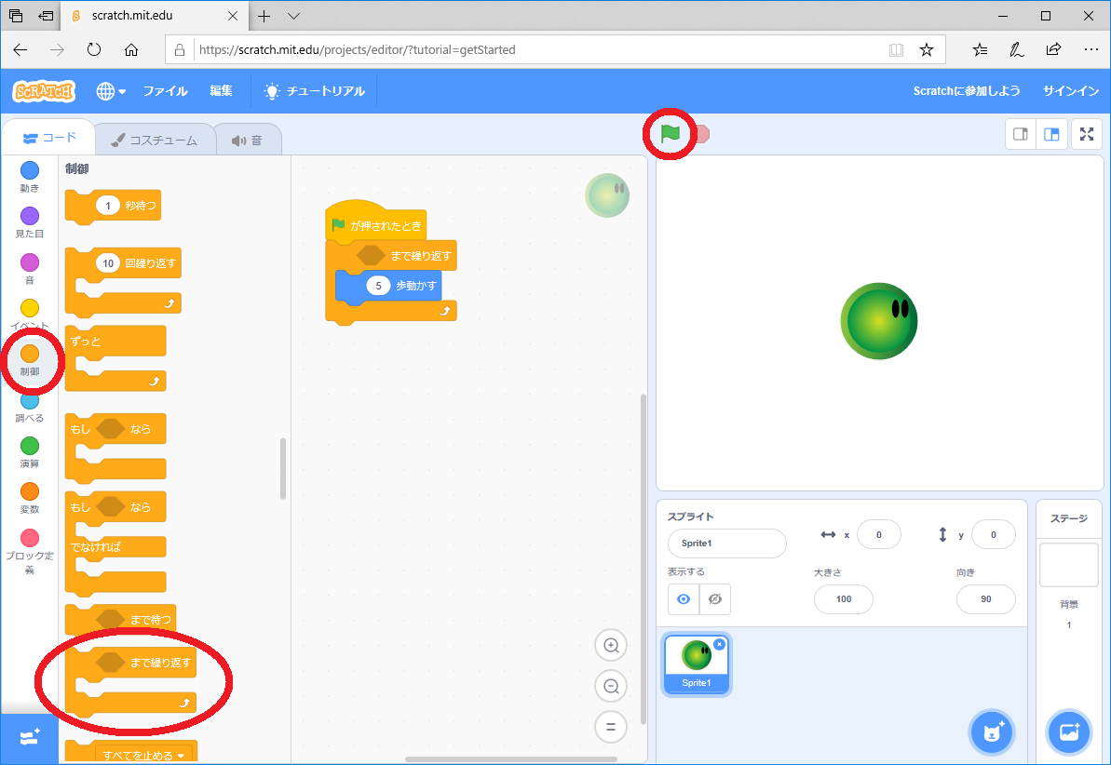Open チュートリアル from the menu bar
The height and width of the screenshot is (765, 1111).
[x=315, y=91]
